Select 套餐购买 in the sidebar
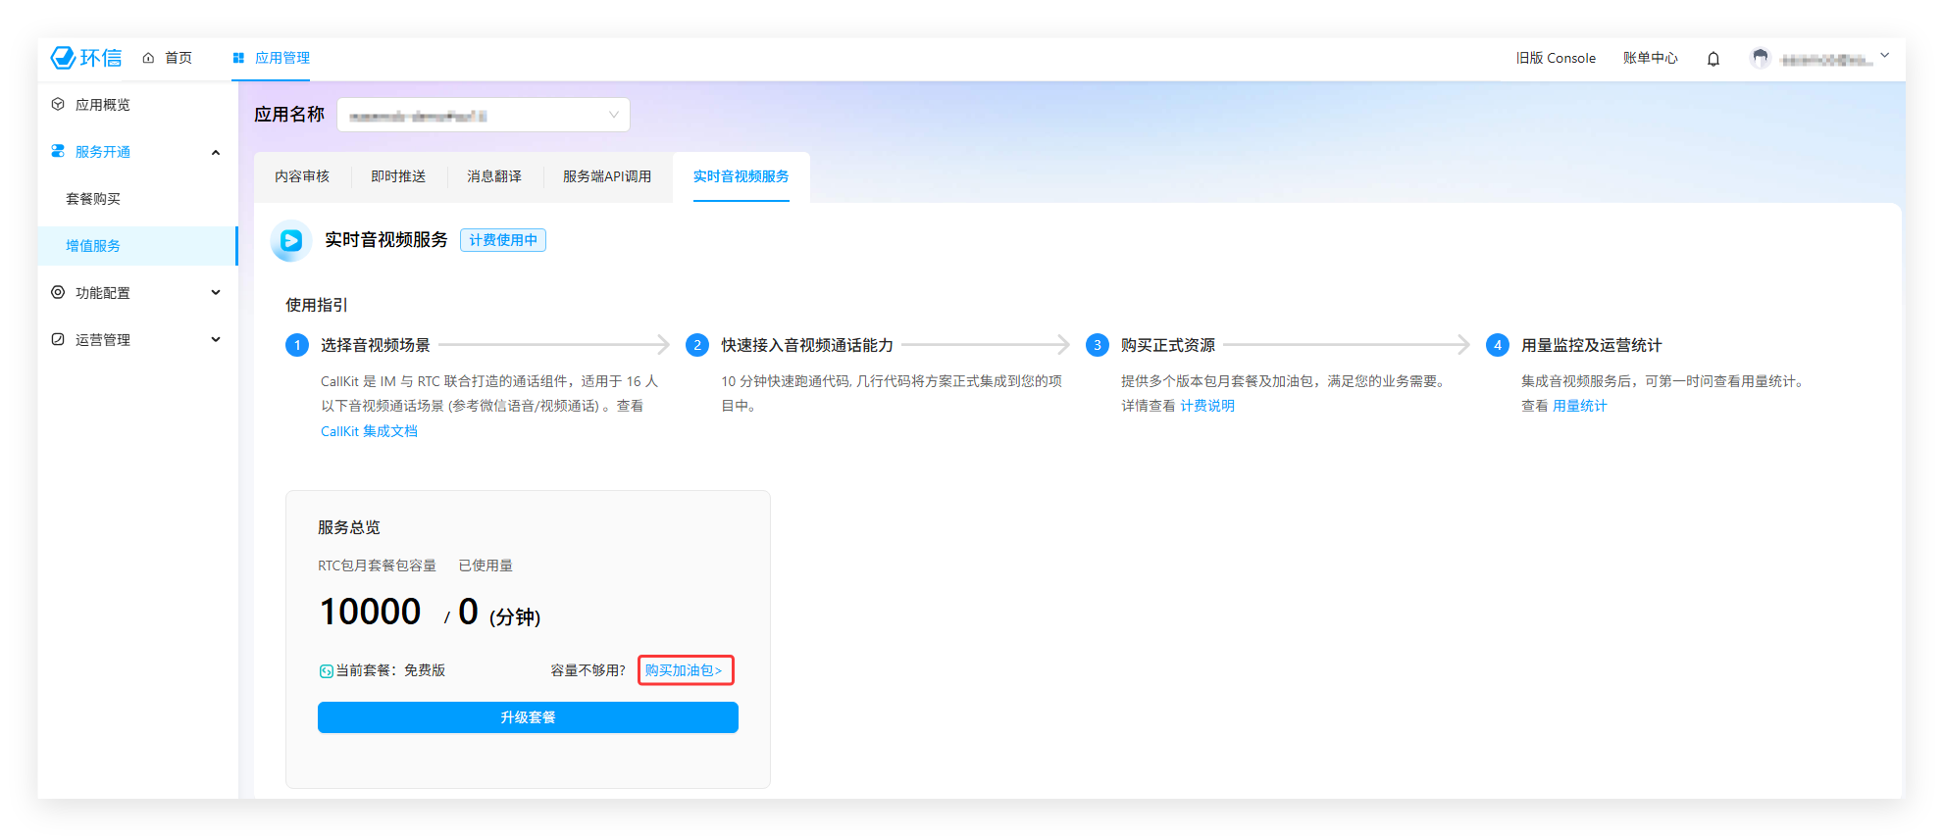 pos(93,199)
